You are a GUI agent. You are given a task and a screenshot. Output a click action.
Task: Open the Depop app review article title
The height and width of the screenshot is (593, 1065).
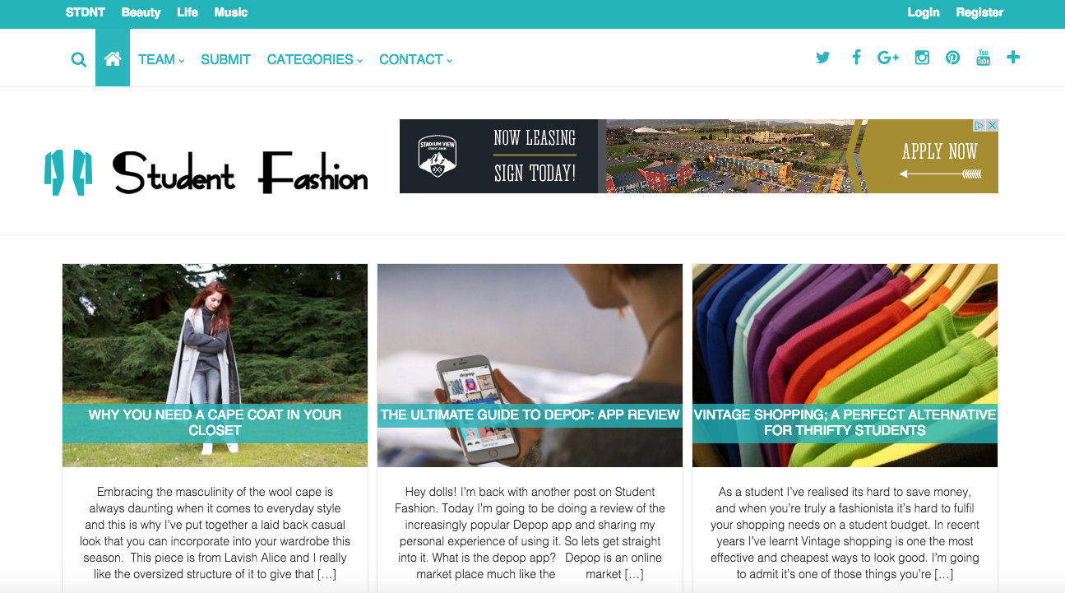tap(530, 415)
